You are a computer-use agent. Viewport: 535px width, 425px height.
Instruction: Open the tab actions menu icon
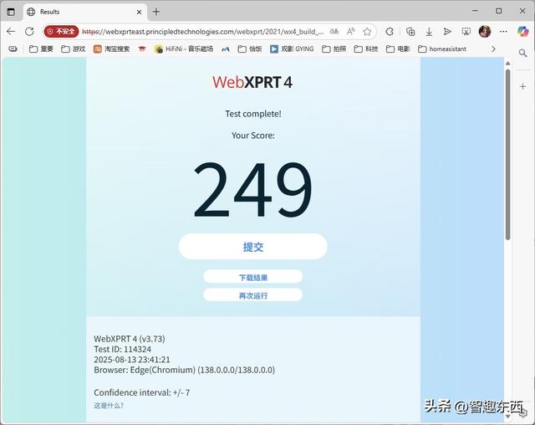11,12
